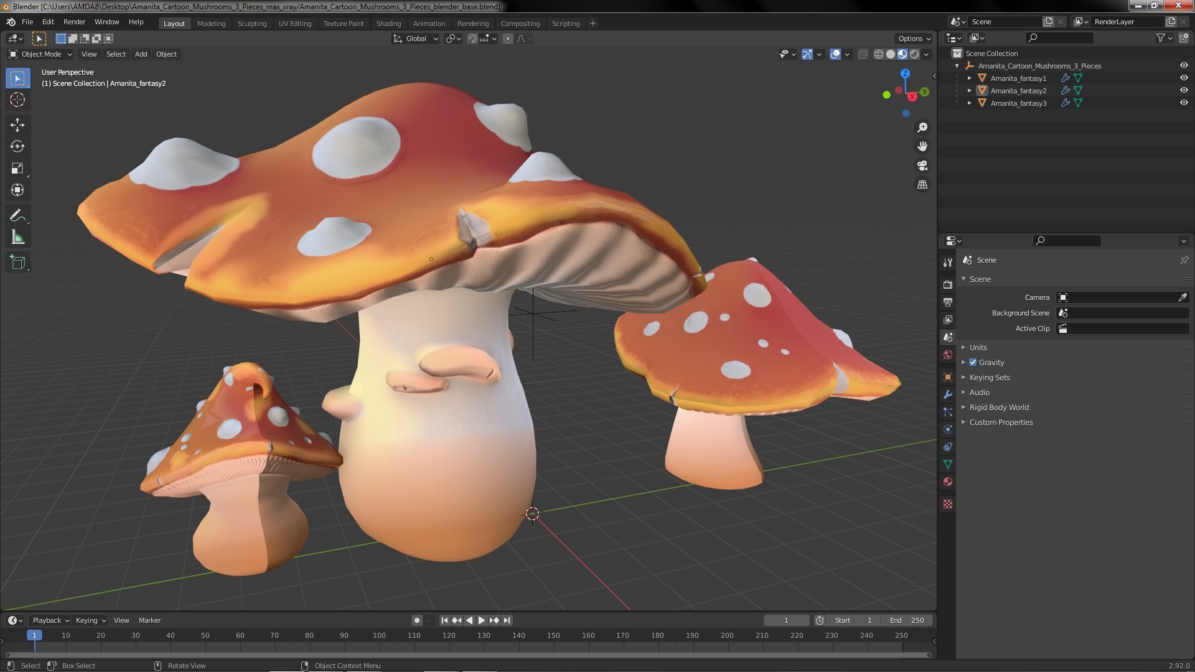Expand Amanita_fantasy1 tree item
The height and width of the screenshot is (672, 1195).
(x=970, y=78)
